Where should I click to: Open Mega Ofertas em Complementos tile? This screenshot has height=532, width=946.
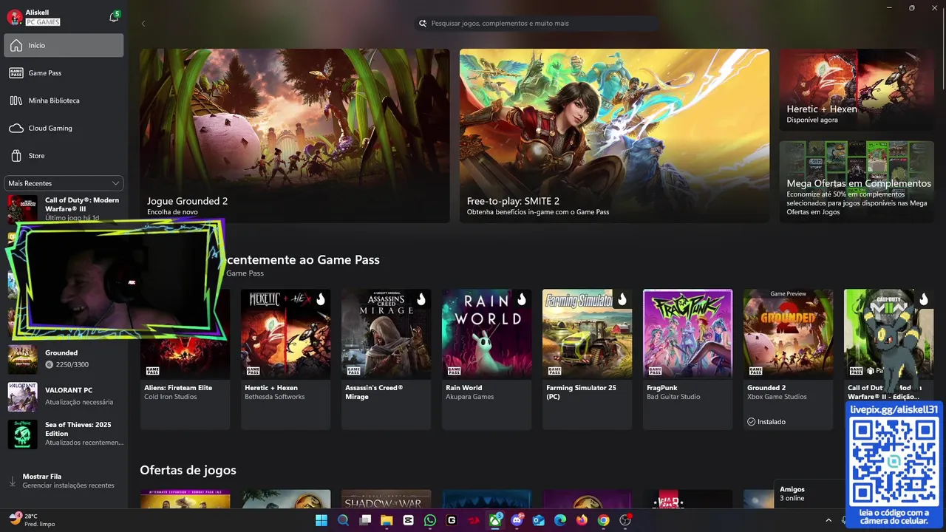pos(857,182)
